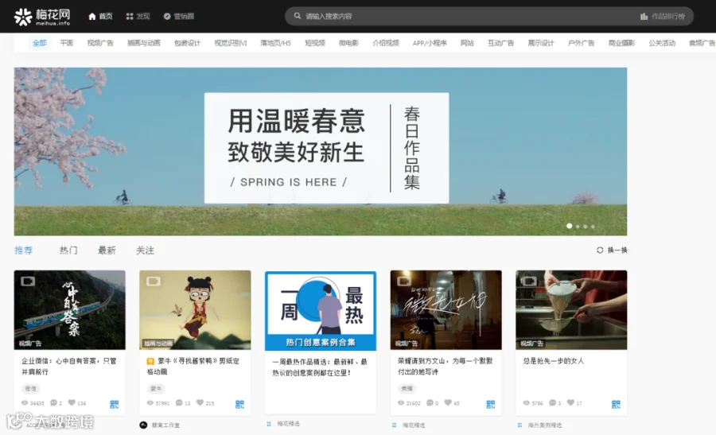Open the 一周最热 热门创意案例合集 thumbnail
This screenshot has height=435, width=716.
coord(321,311)
